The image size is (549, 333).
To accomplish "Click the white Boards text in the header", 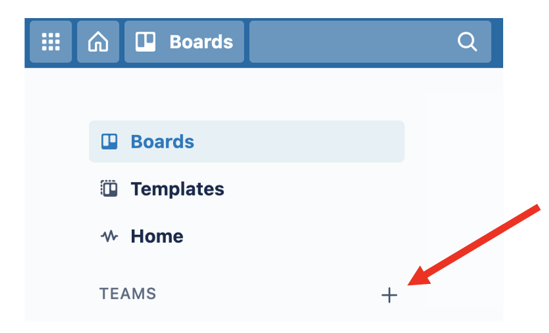I will coord(202,42).
